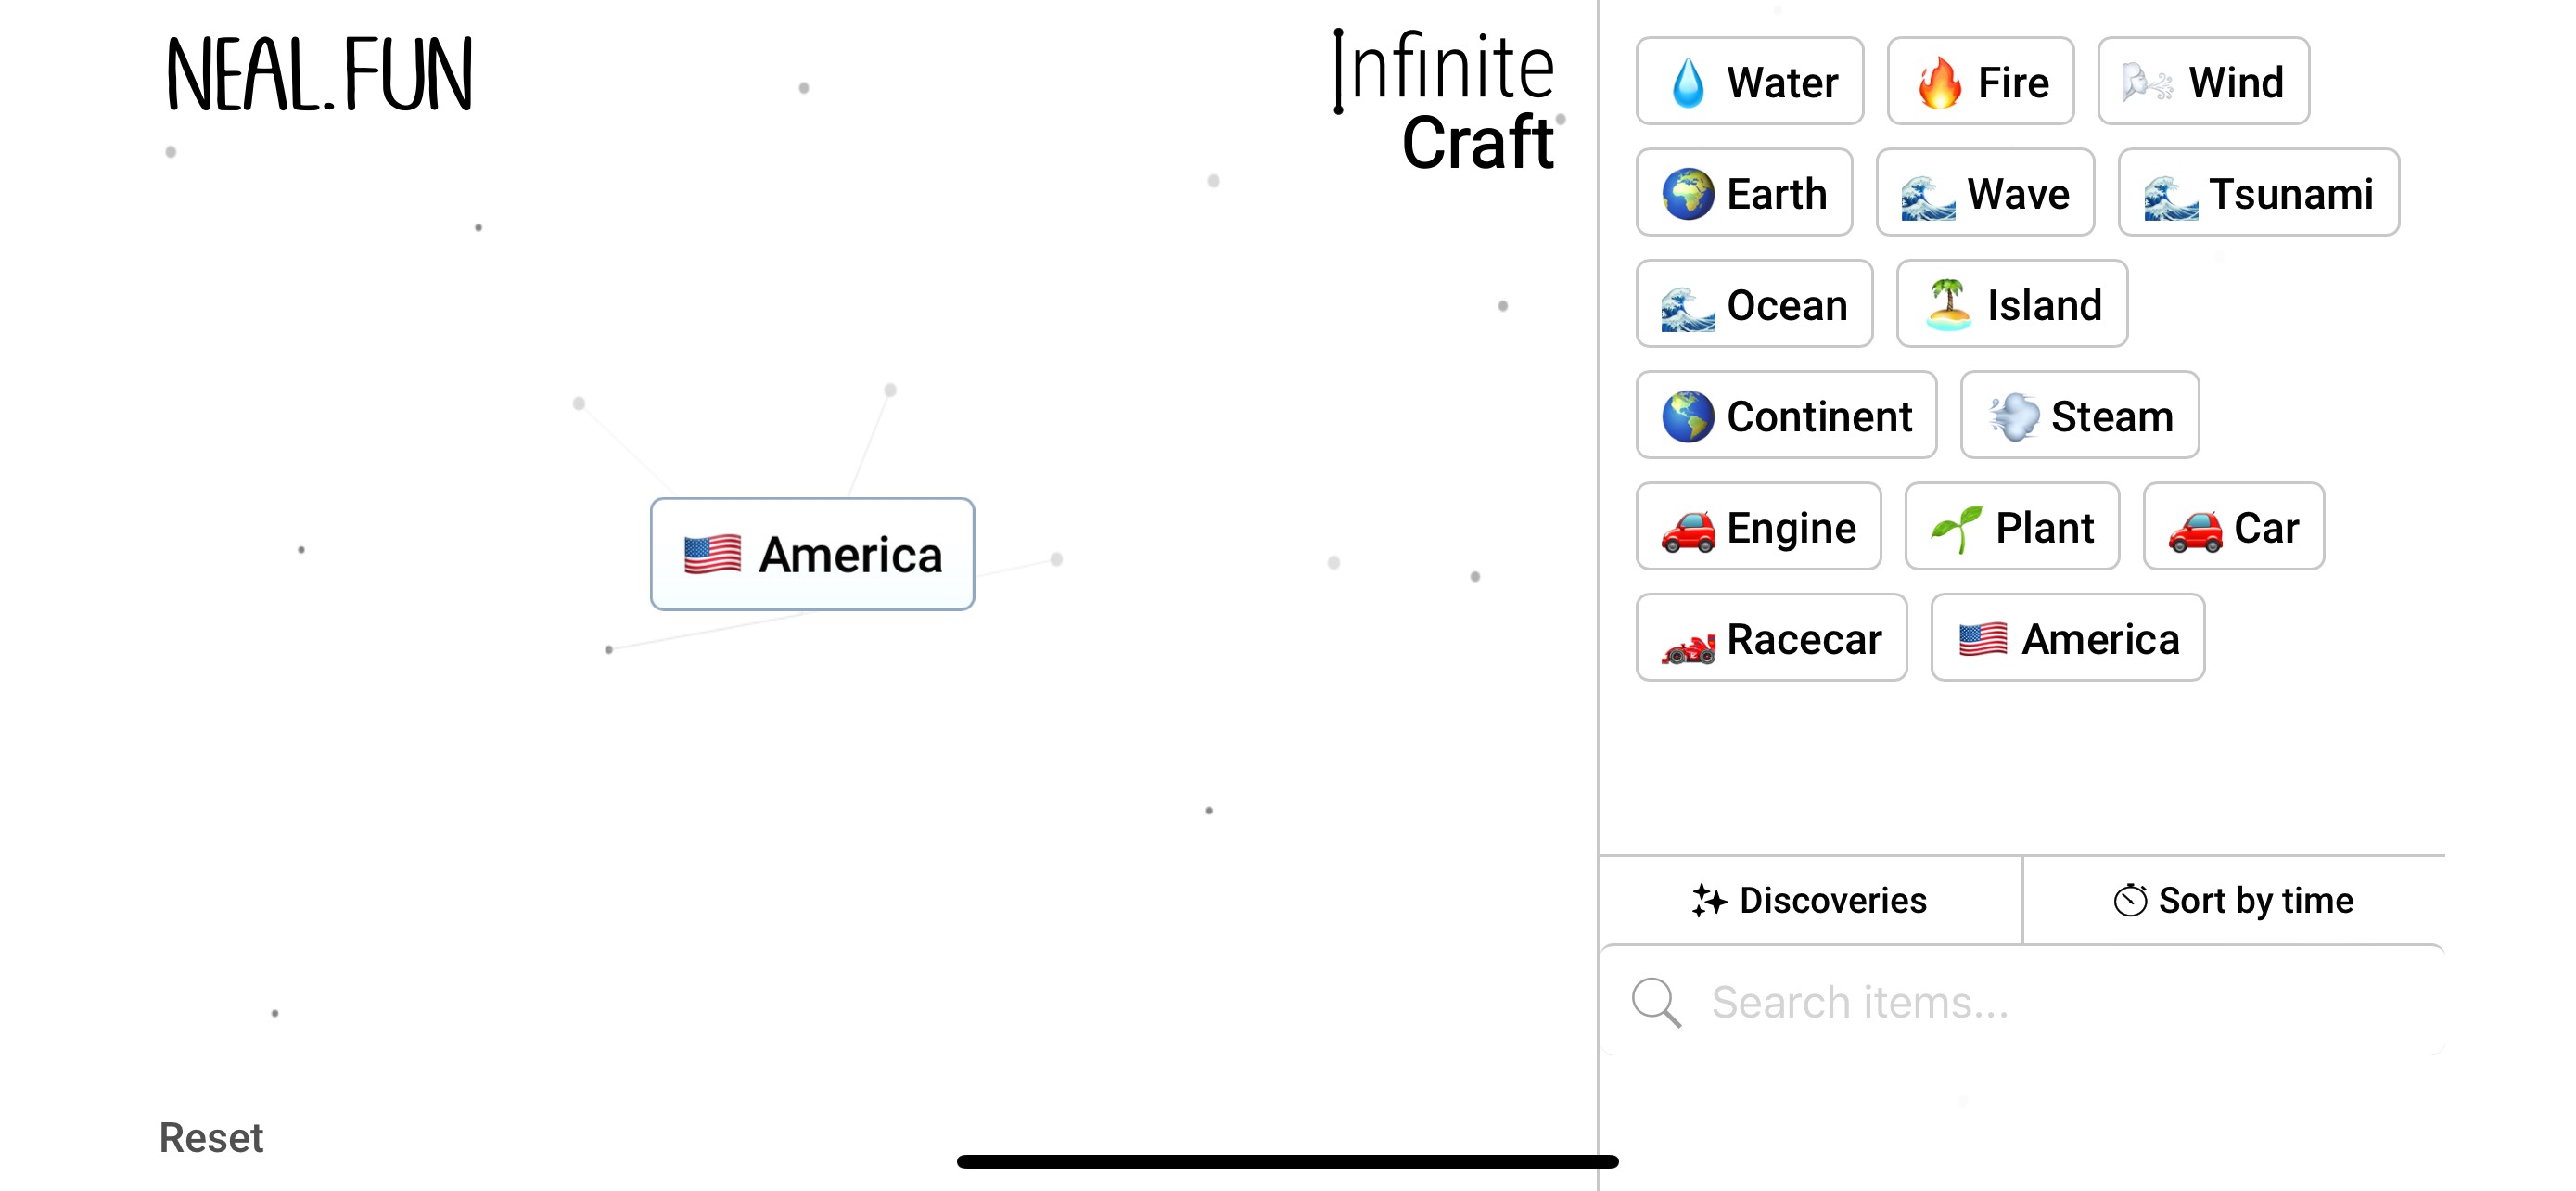
Task: Click the Plant seedling icon
Action: [1956, 528]
